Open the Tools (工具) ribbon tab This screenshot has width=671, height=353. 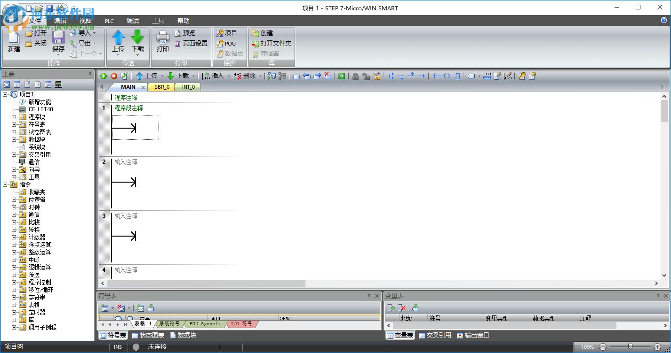tap(158, 21)
